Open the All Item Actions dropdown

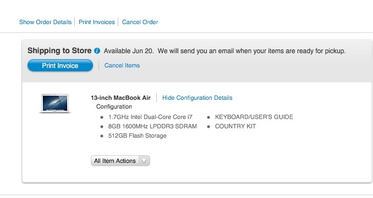(120, 161)
